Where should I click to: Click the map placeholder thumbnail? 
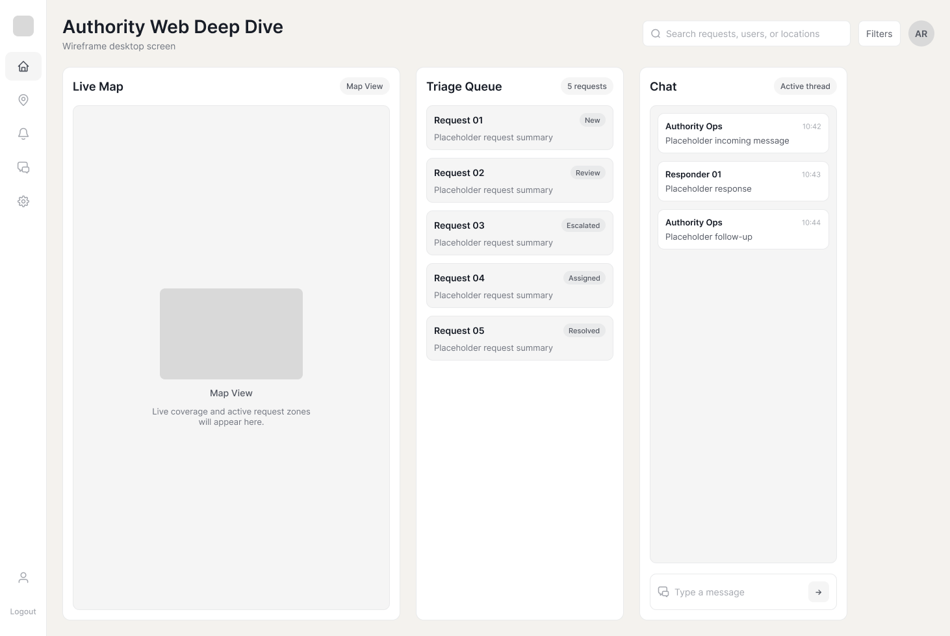pyautogui.click(x=231, y=334)
